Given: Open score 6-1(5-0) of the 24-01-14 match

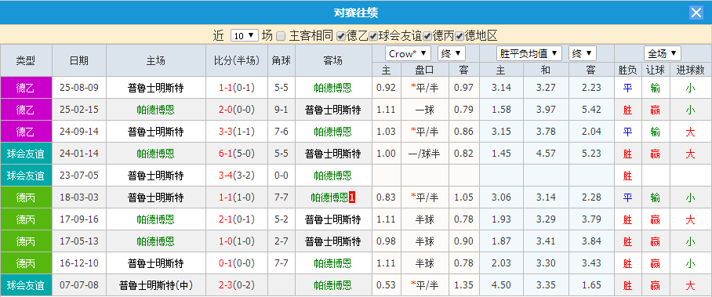Looking at the screenshot, I should 237,154.
